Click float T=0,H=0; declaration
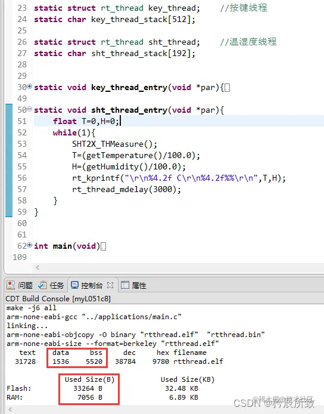 point(86,121)
